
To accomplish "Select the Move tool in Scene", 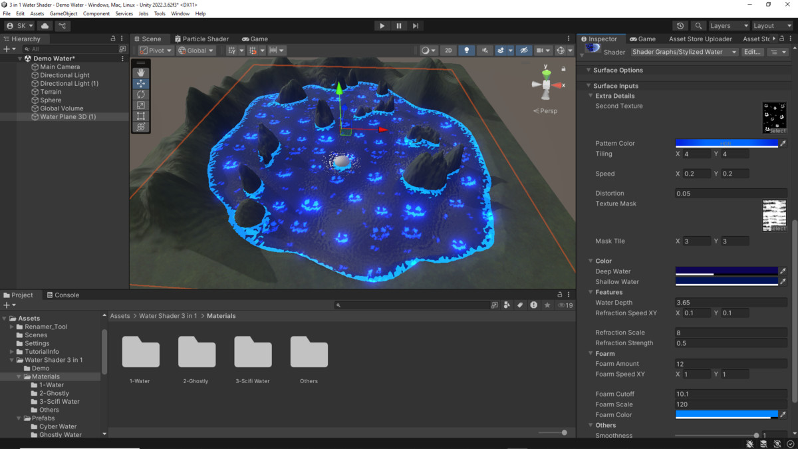I will pos(141,84).
